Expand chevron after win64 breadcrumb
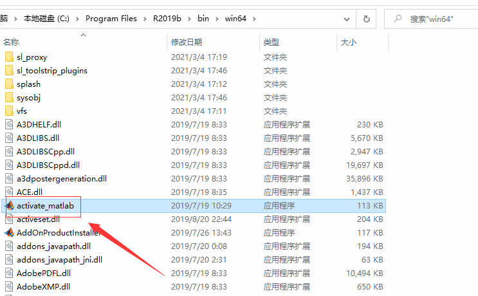 (254, 19)
